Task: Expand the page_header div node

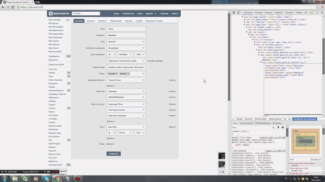Action: pos(245,19)
